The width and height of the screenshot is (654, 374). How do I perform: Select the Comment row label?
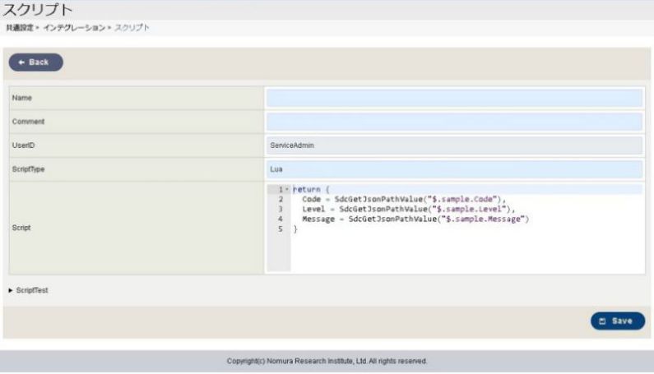(x=28, y=122)
